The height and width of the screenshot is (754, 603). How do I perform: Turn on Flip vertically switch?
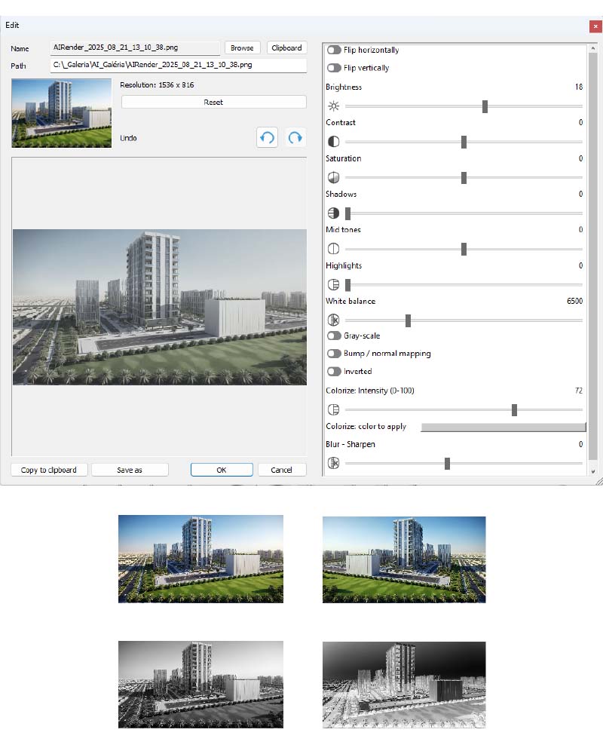[334, 68]
